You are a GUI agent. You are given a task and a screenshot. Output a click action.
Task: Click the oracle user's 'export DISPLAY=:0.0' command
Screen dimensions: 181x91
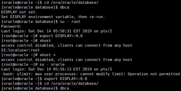point(66,79)
